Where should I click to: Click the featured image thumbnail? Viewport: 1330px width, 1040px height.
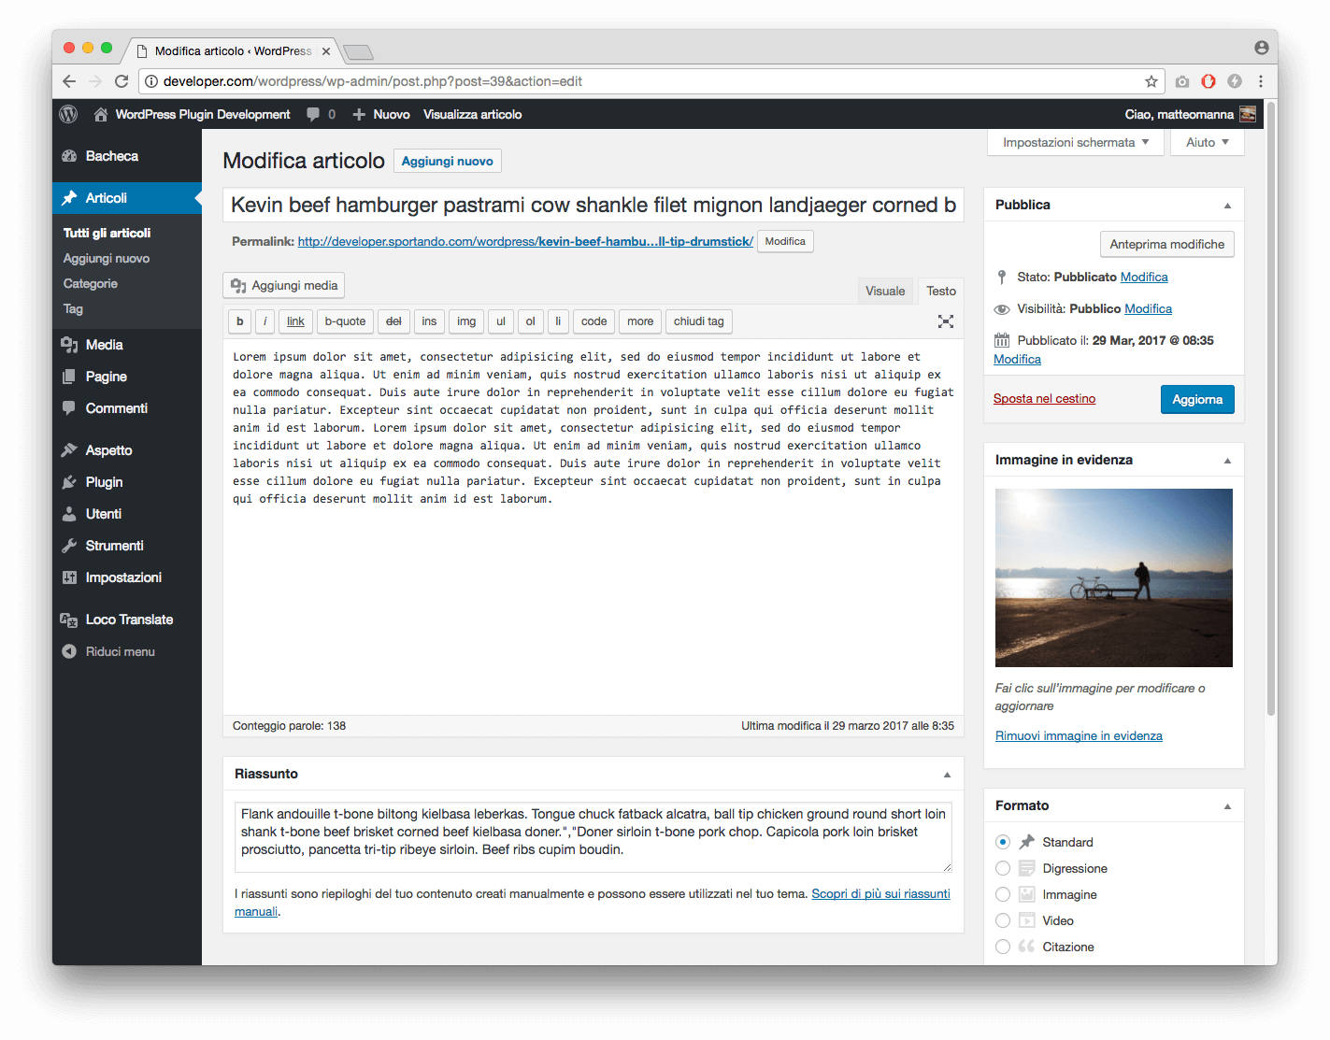tap(1114, 577)
